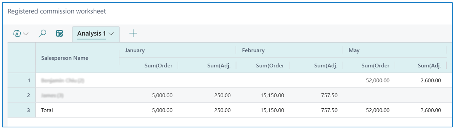455x129 pixels.
Task: Click Sum(Order header under May
Action: pyautogui.click(x=375, y=66)
